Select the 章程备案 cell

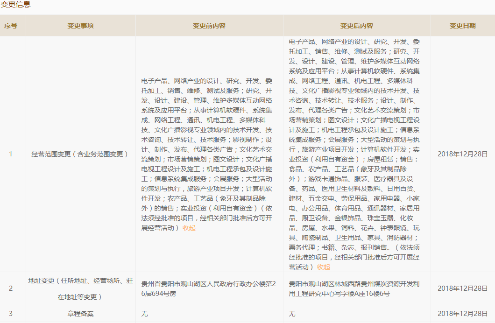coord(80,314)
